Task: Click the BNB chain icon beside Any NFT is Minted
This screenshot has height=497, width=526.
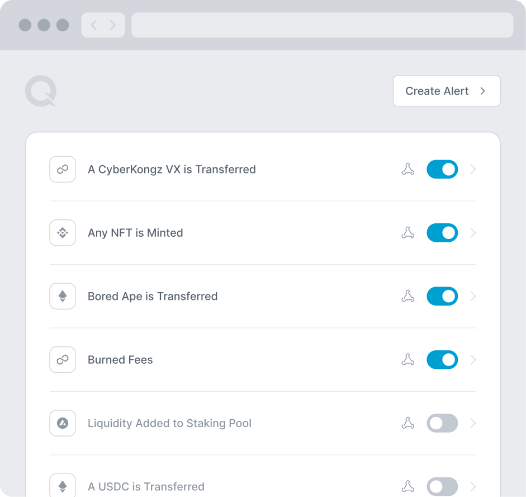Action: pyautogui.click(x=63, y=233)
